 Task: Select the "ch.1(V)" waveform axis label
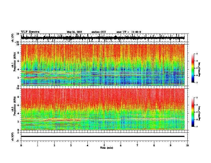(13, 38)
